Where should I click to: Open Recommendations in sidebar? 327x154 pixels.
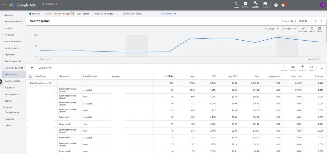13,22
